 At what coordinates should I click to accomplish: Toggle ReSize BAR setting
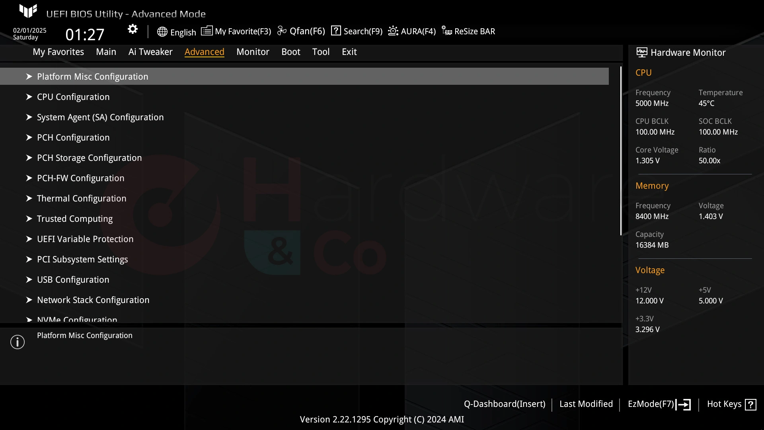469,31
